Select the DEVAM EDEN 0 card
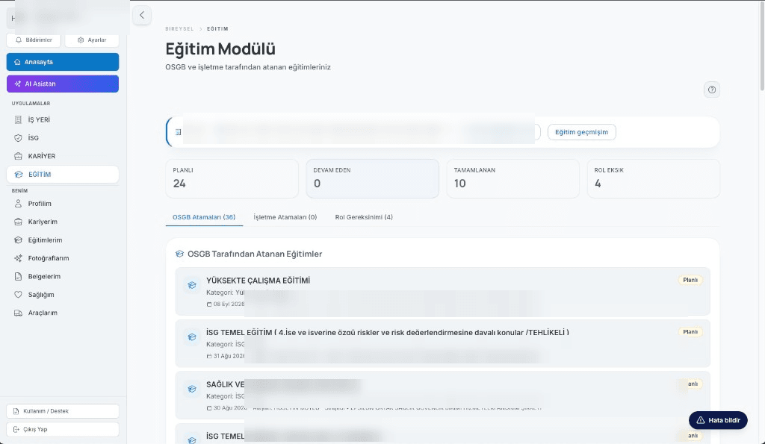The height and width of the screenshot is (444, 765). point(372,178)
